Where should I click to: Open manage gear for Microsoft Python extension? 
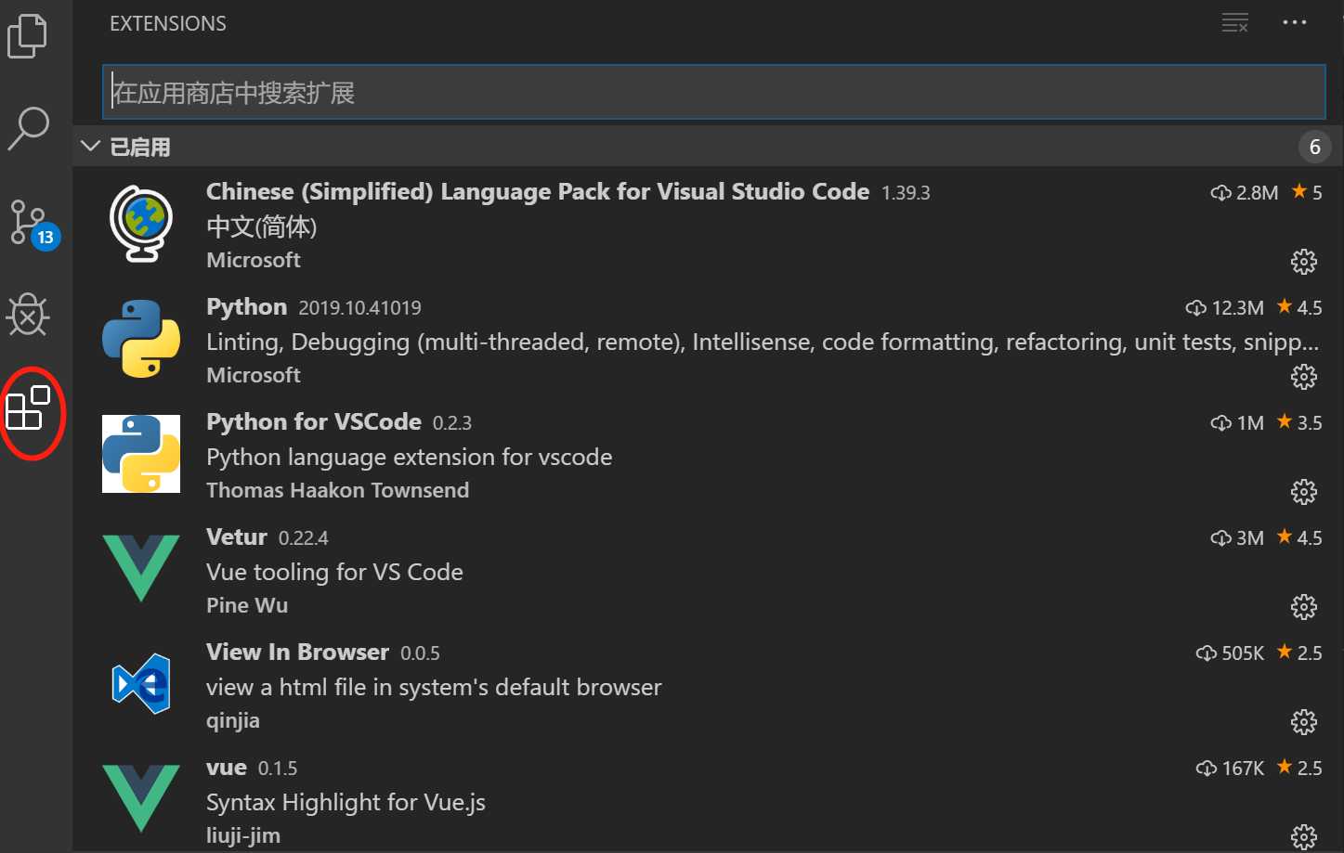pyautogui.click(x=1304, y=377)
